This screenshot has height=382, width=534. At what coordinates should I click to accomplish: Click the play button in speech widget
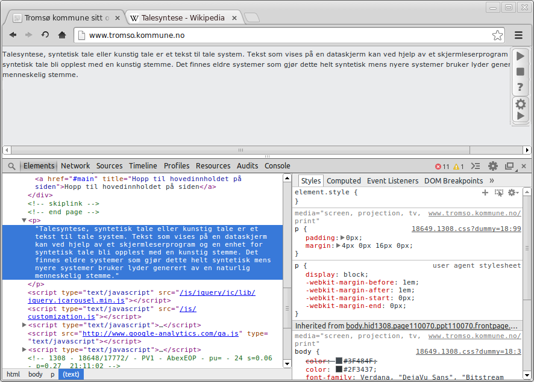(521, 56)
